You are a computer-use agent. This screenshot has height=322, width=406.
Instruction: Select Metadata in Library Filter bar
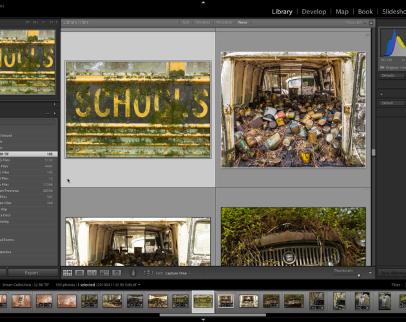(224, 23)
